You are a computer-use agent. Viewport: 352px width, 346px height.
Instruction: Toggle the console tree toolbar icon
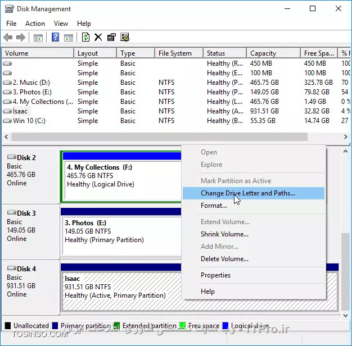(38, 38)
